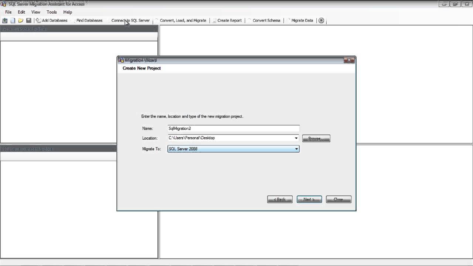Open the File menu
473x266 pixels.
(8, 12)
